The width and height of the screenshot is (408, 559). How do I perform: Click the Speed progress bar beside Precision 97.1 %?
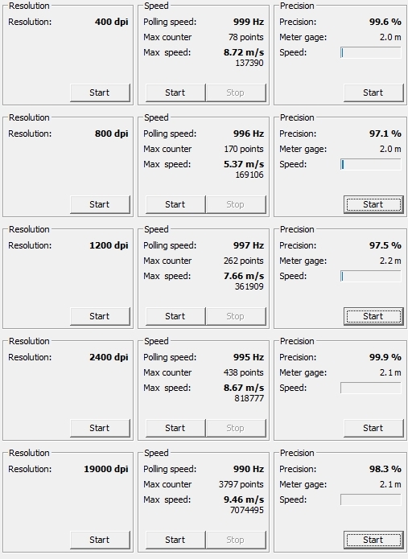371,164
